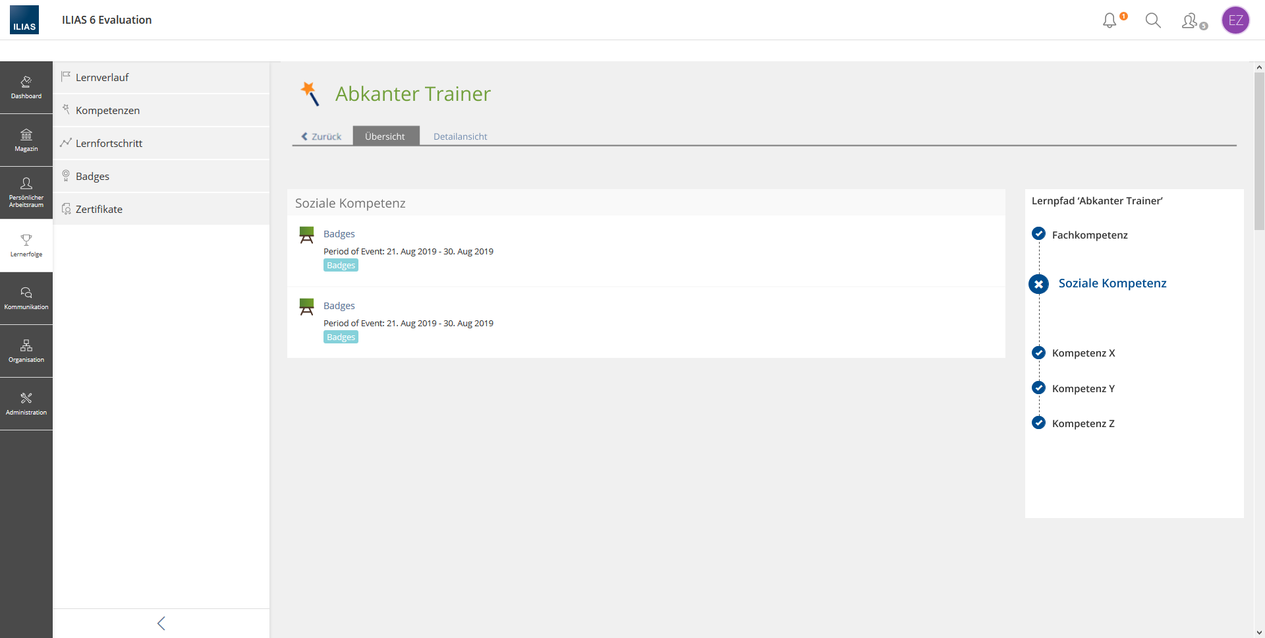Viewport: 1265px width, 638px height.
Task: Click the first Badges session board icon
Action: tap(306, 235)
